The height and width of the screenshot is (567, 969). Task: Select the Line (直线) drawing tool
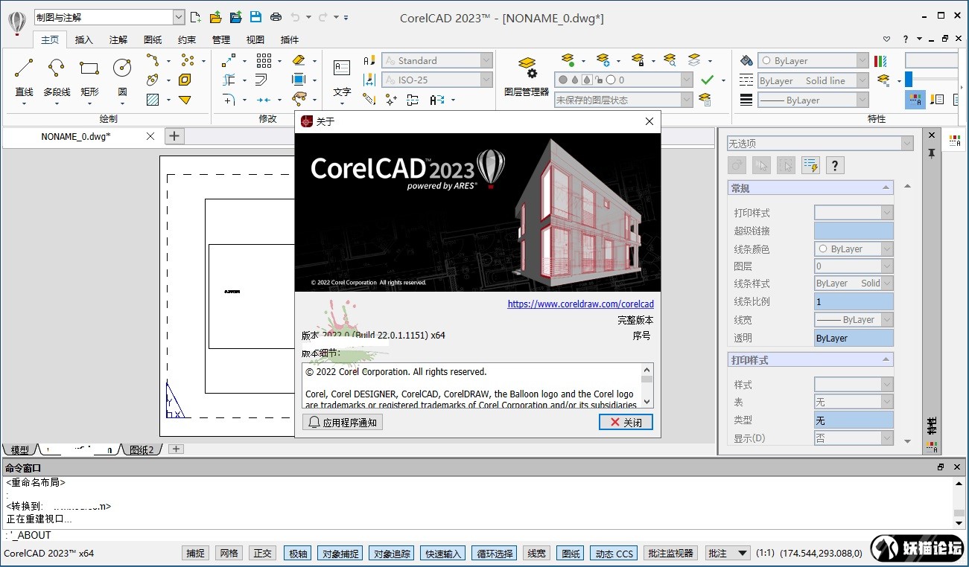24,77
